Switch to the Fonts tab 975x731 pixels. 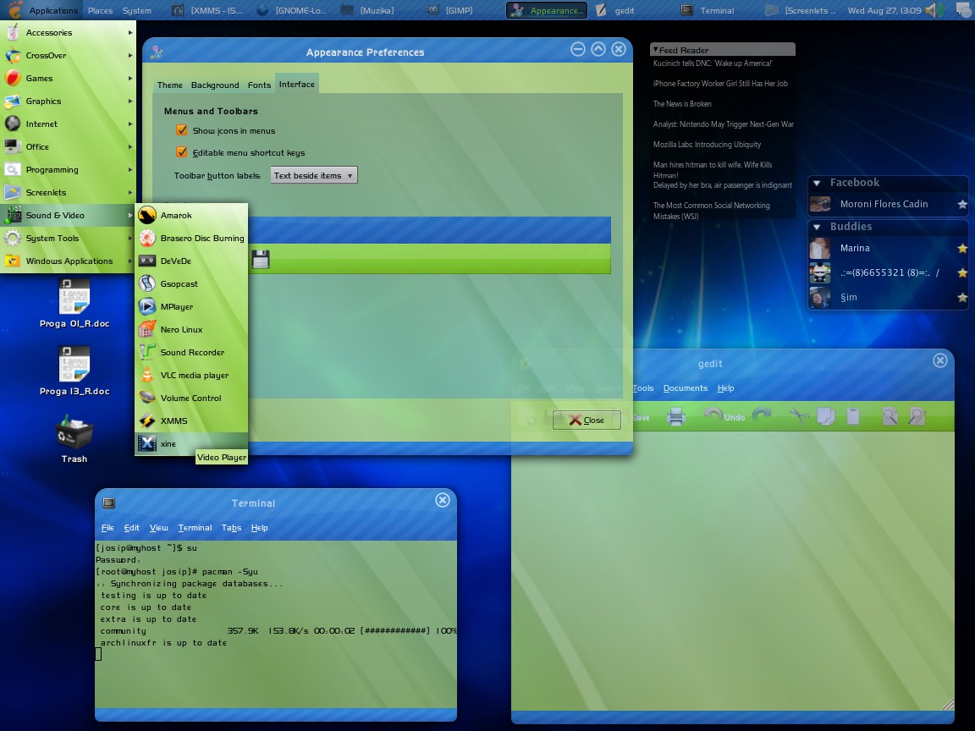[x=259, y=85]
